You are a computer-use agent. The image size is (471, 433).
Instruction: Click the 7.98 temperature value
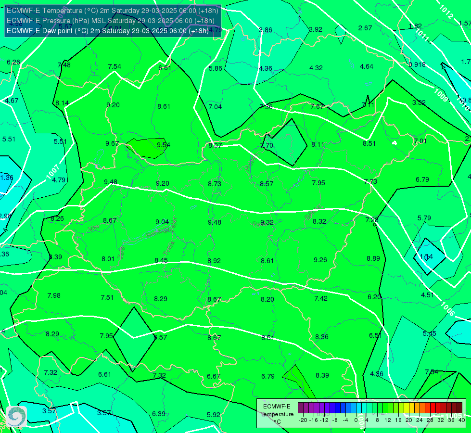click(x=54, y=295)
